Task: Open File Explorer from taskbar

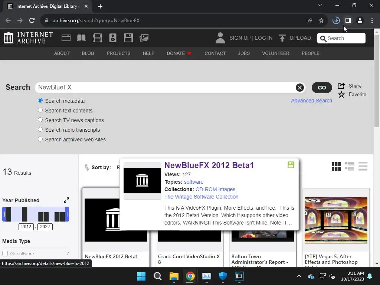Action: [174, 276]
